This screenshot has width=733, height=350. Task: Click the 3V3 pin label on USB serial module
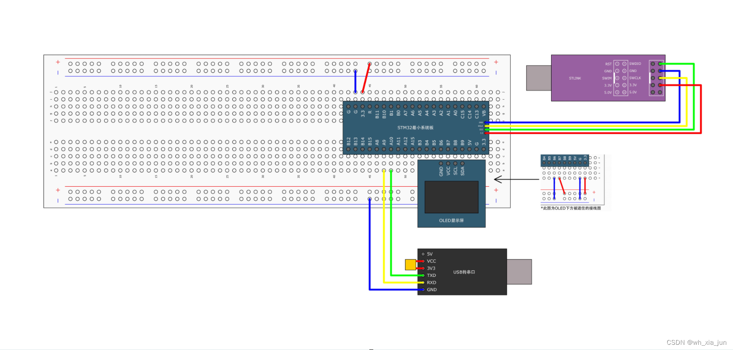[x=431, y=268]
